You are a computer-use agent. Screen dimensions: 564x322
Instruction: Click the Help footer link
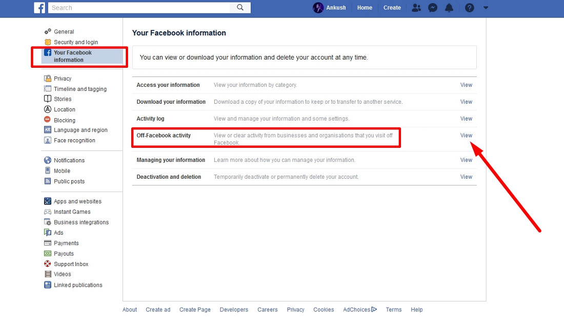click(x=416, y=309)
